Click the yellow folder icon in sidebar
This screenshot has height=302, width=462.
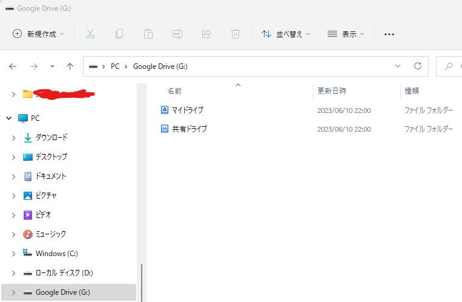point(28,94)
